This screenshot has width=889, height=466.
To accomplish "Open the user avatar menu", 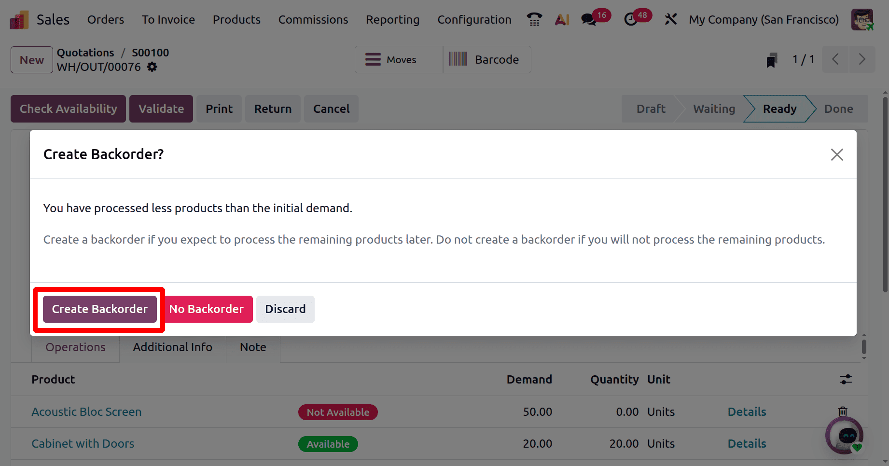I will [x=862, y=20].
